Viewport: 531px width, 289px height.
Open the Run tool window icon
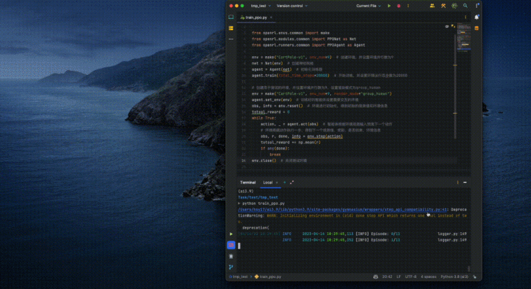(231, 234)
